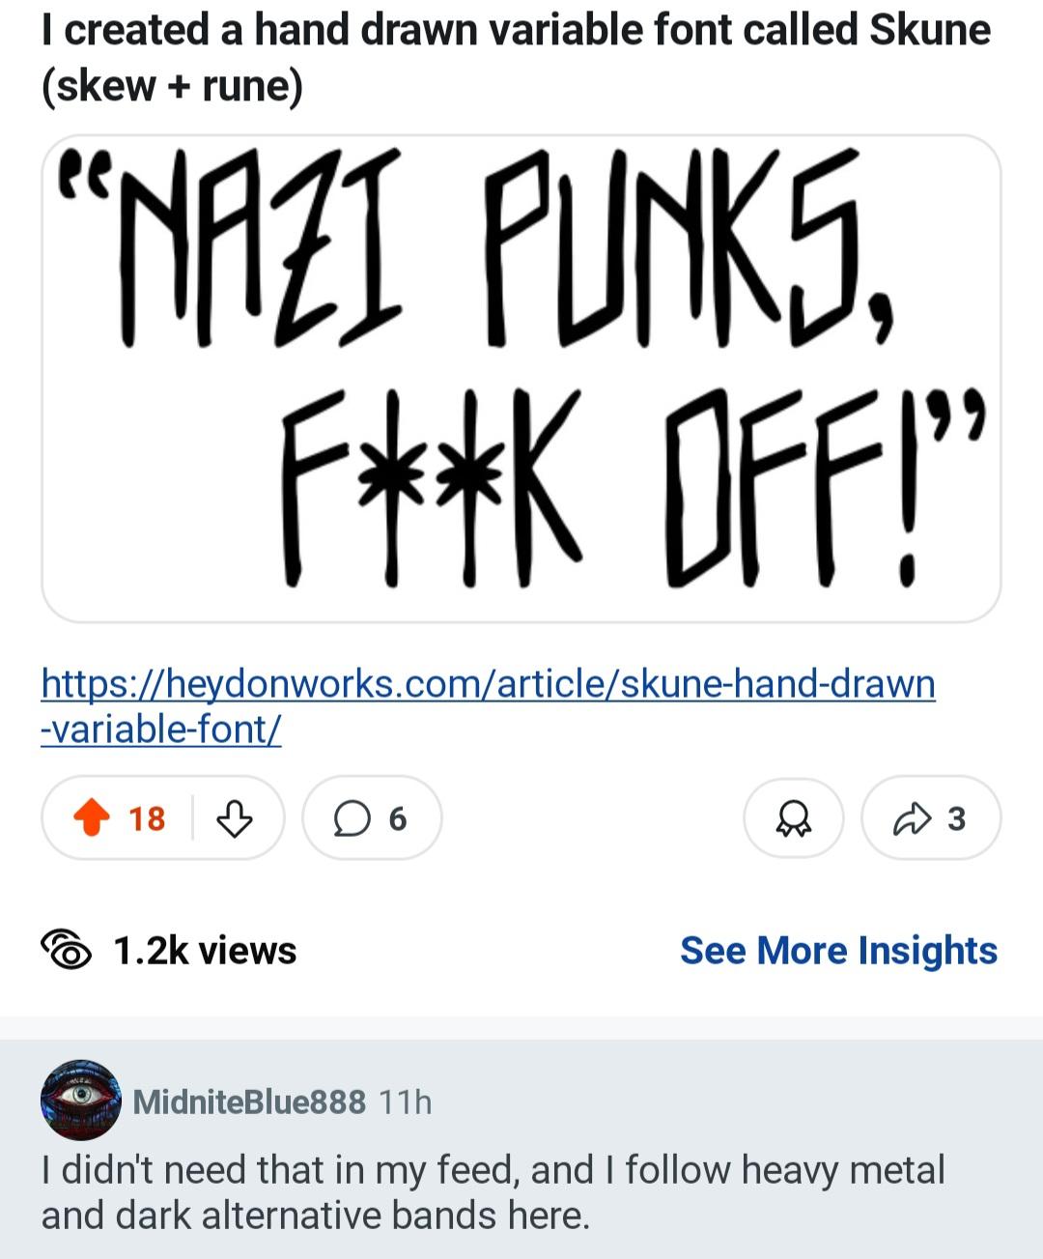This screenshot has height=1259, width=1043.
Task: Tap the share count showing 3
Action: click(956, 819)
